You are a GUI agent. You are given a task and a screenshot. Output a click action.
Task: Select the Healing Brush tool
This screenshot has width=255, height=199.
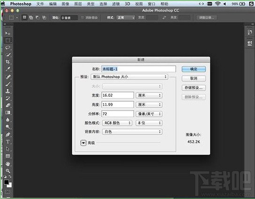point(7,77)
